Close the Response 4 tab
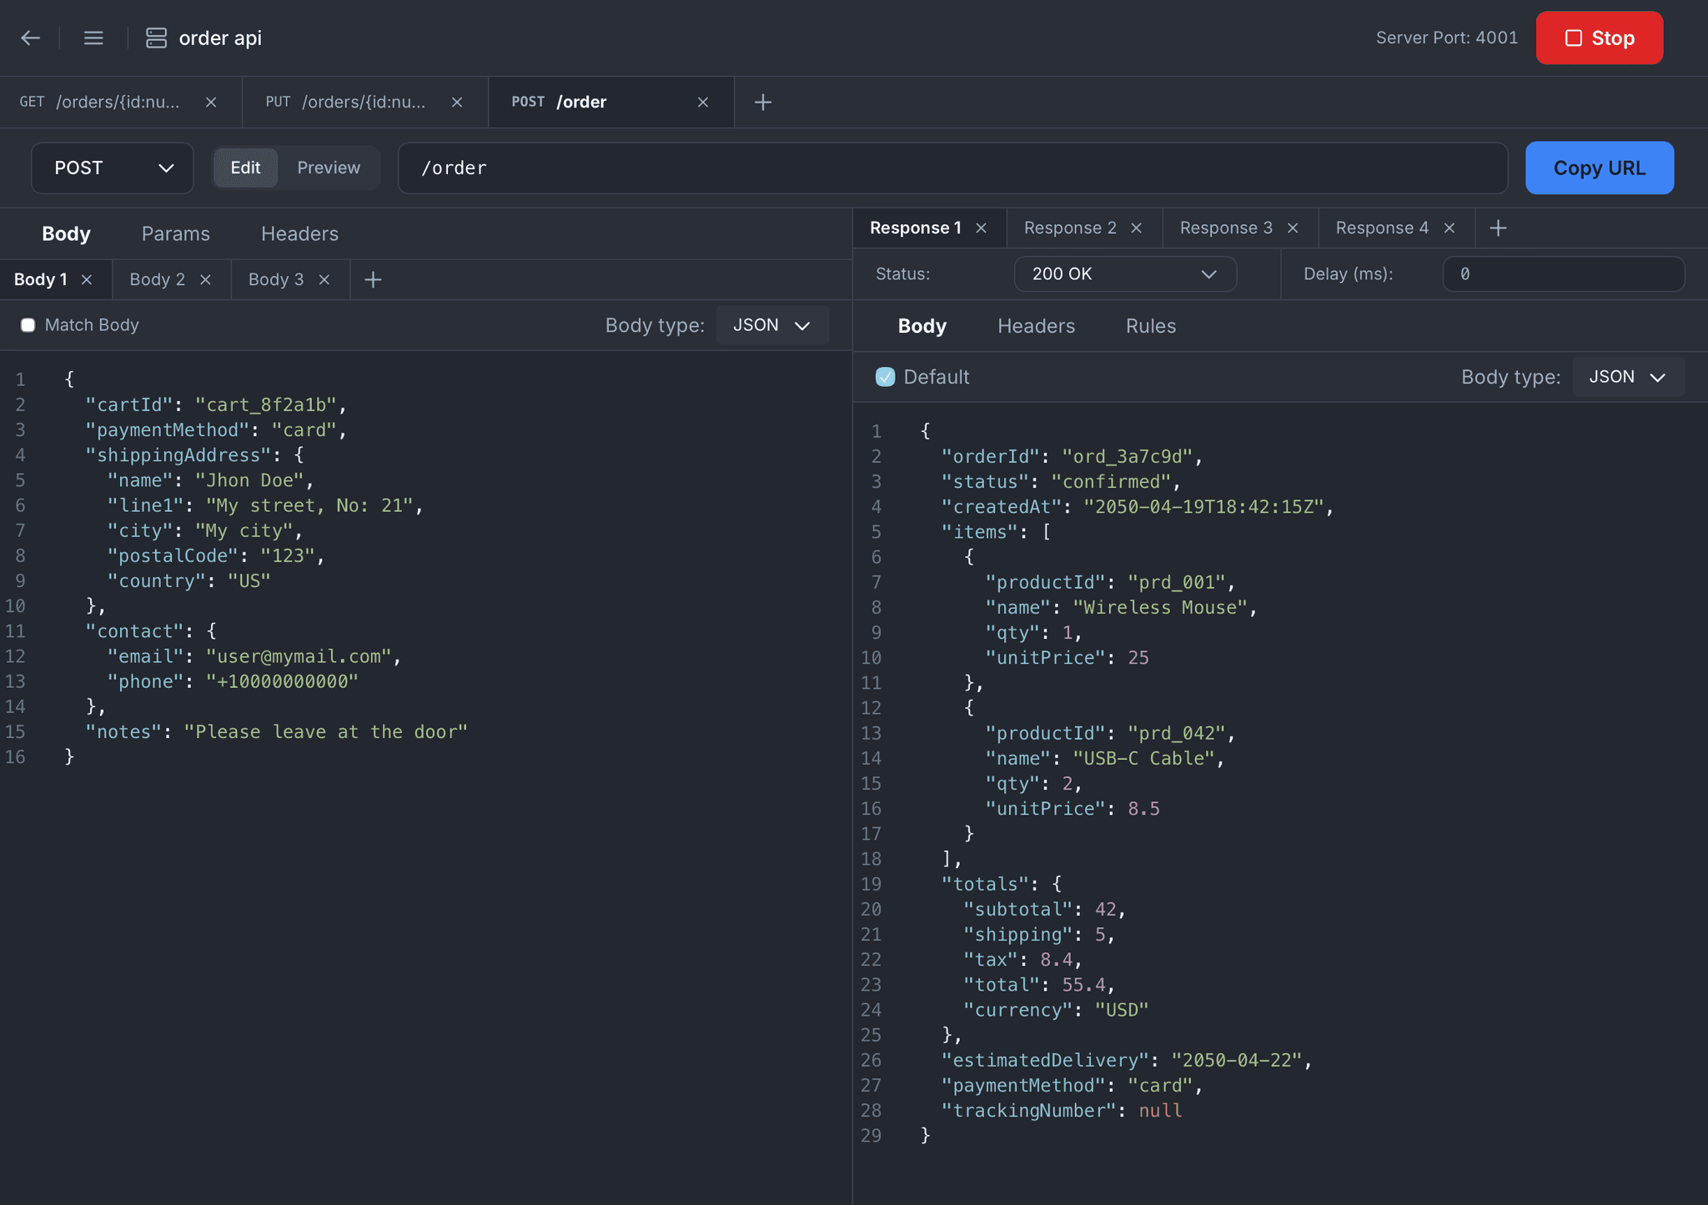Screen dimensions: 1708x1205 tap(1449, 228)
